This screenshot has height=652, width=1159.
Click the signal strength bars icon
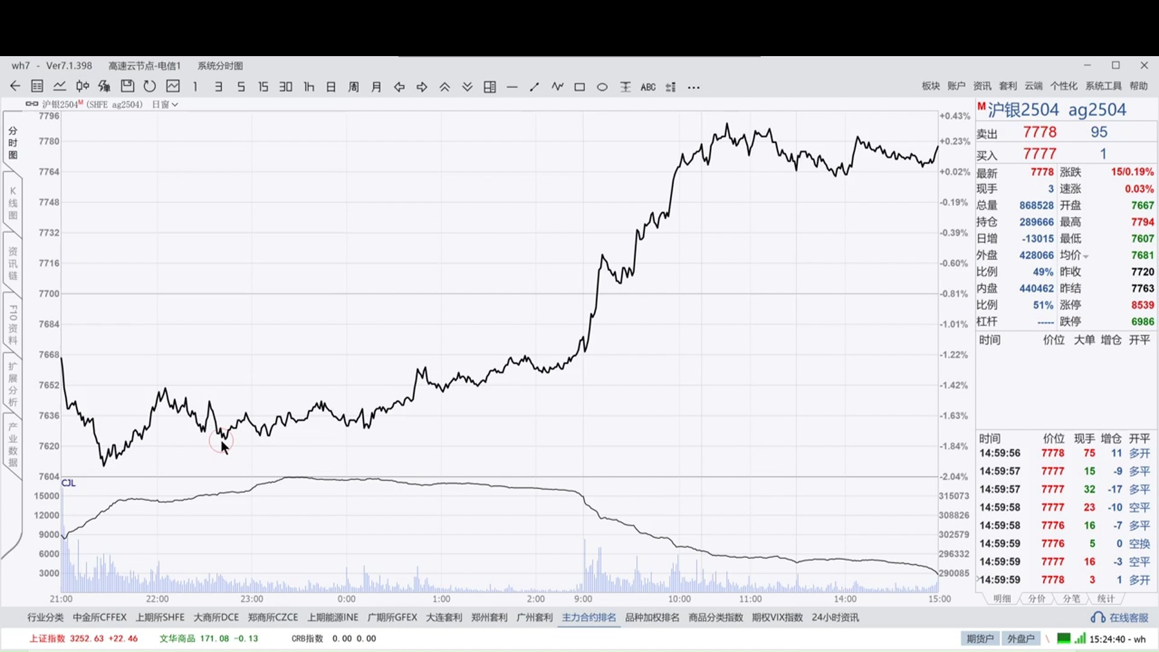(1080, 638)
